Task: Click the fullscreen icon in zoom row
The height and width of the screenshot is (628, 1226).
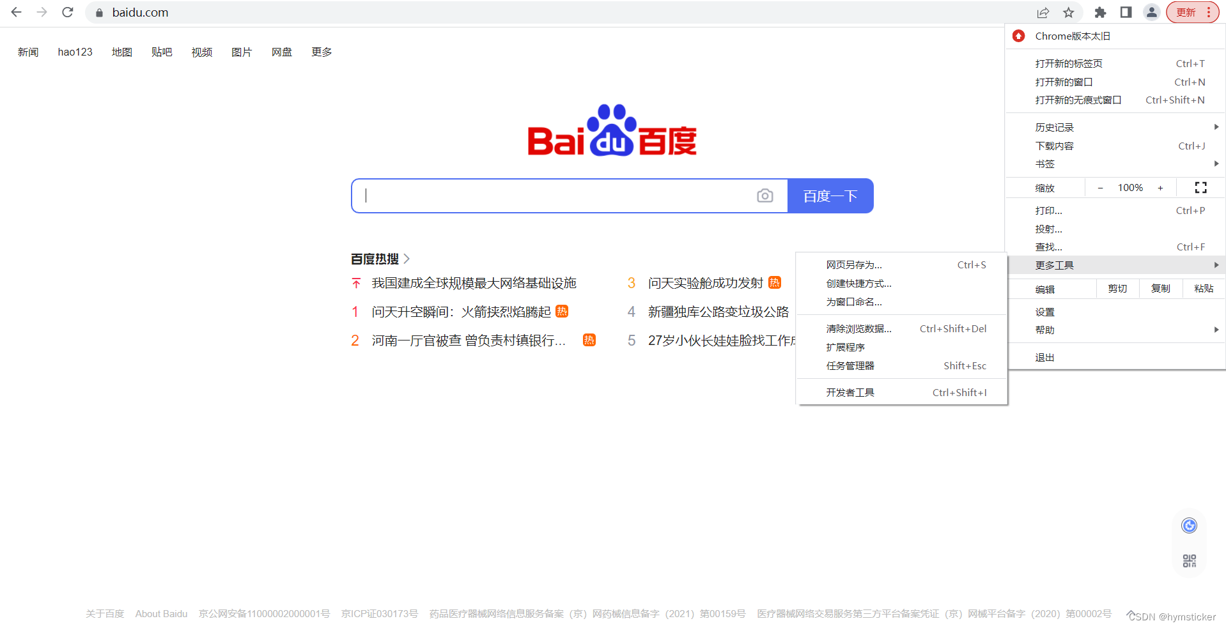Action: 1200,188
